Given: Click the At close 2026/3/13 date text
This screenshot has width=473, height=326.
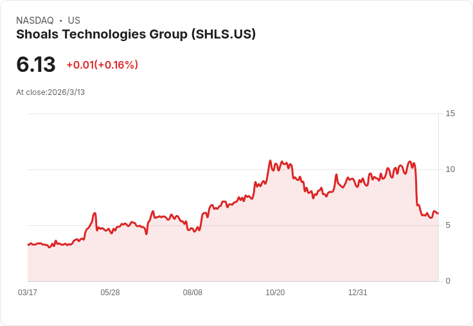Looking at the screenshot, I should [x=50, y=92].
